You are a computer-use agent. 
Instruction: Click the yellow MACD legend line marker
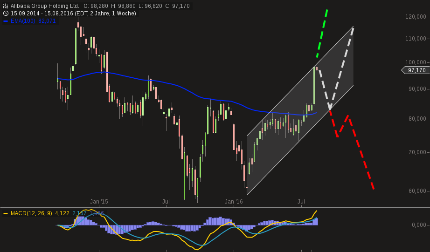click(x=6, y=213)
